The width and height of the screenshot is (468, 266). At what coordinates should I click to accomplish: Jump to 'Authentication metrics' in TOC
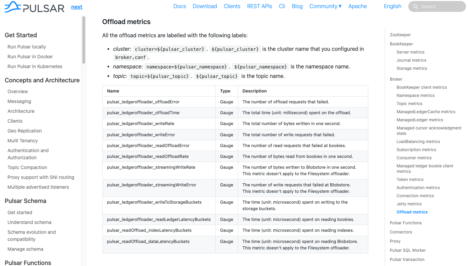pos(418,188)
